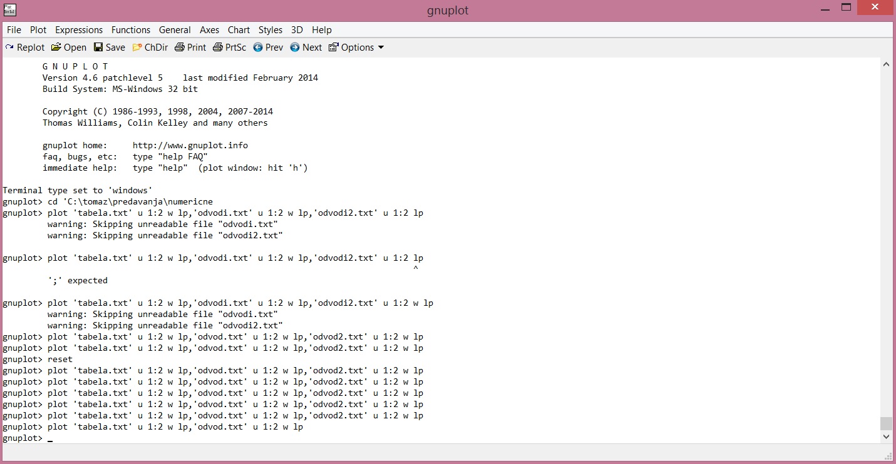Click the 'Build System: MS-Windows 32 bit' line
The image size is (896, 464).
click(120, 89)
